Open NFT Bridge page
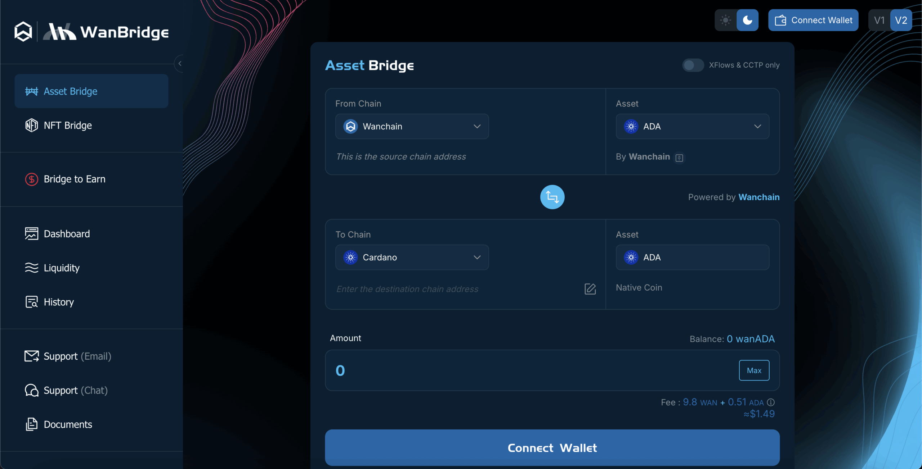This screenshot has height=469, width=922. [68, 125]
